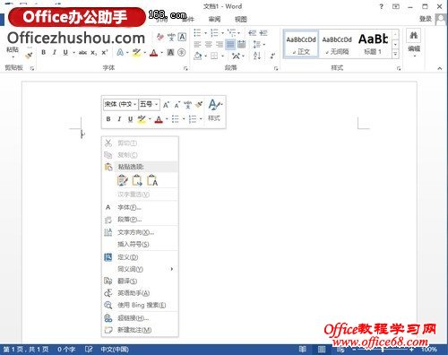This screenshot has height=355, width=448.
Task: Click the Sort (A-Z) icon in the Paragraph group
Action: [x=257, y=56]
